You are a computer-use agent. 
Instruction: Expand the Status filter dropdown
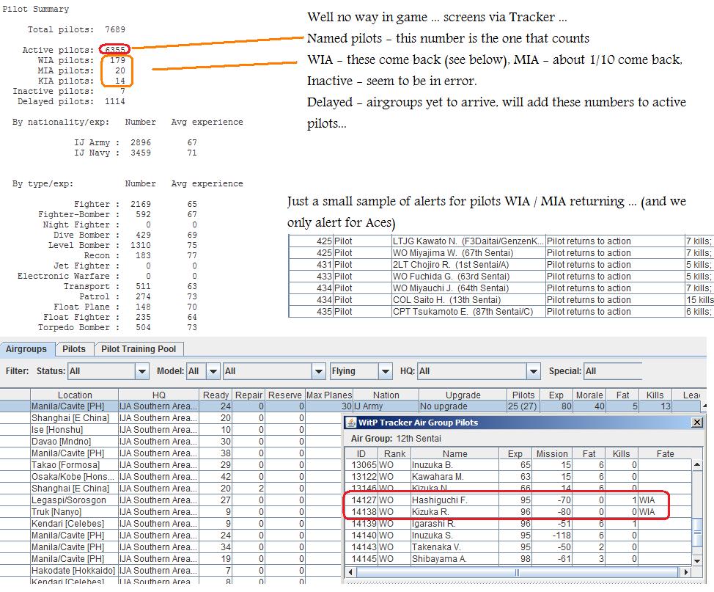tap(142, 371)
